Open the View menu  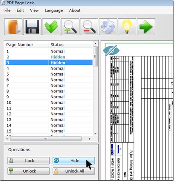pos(34,10)
